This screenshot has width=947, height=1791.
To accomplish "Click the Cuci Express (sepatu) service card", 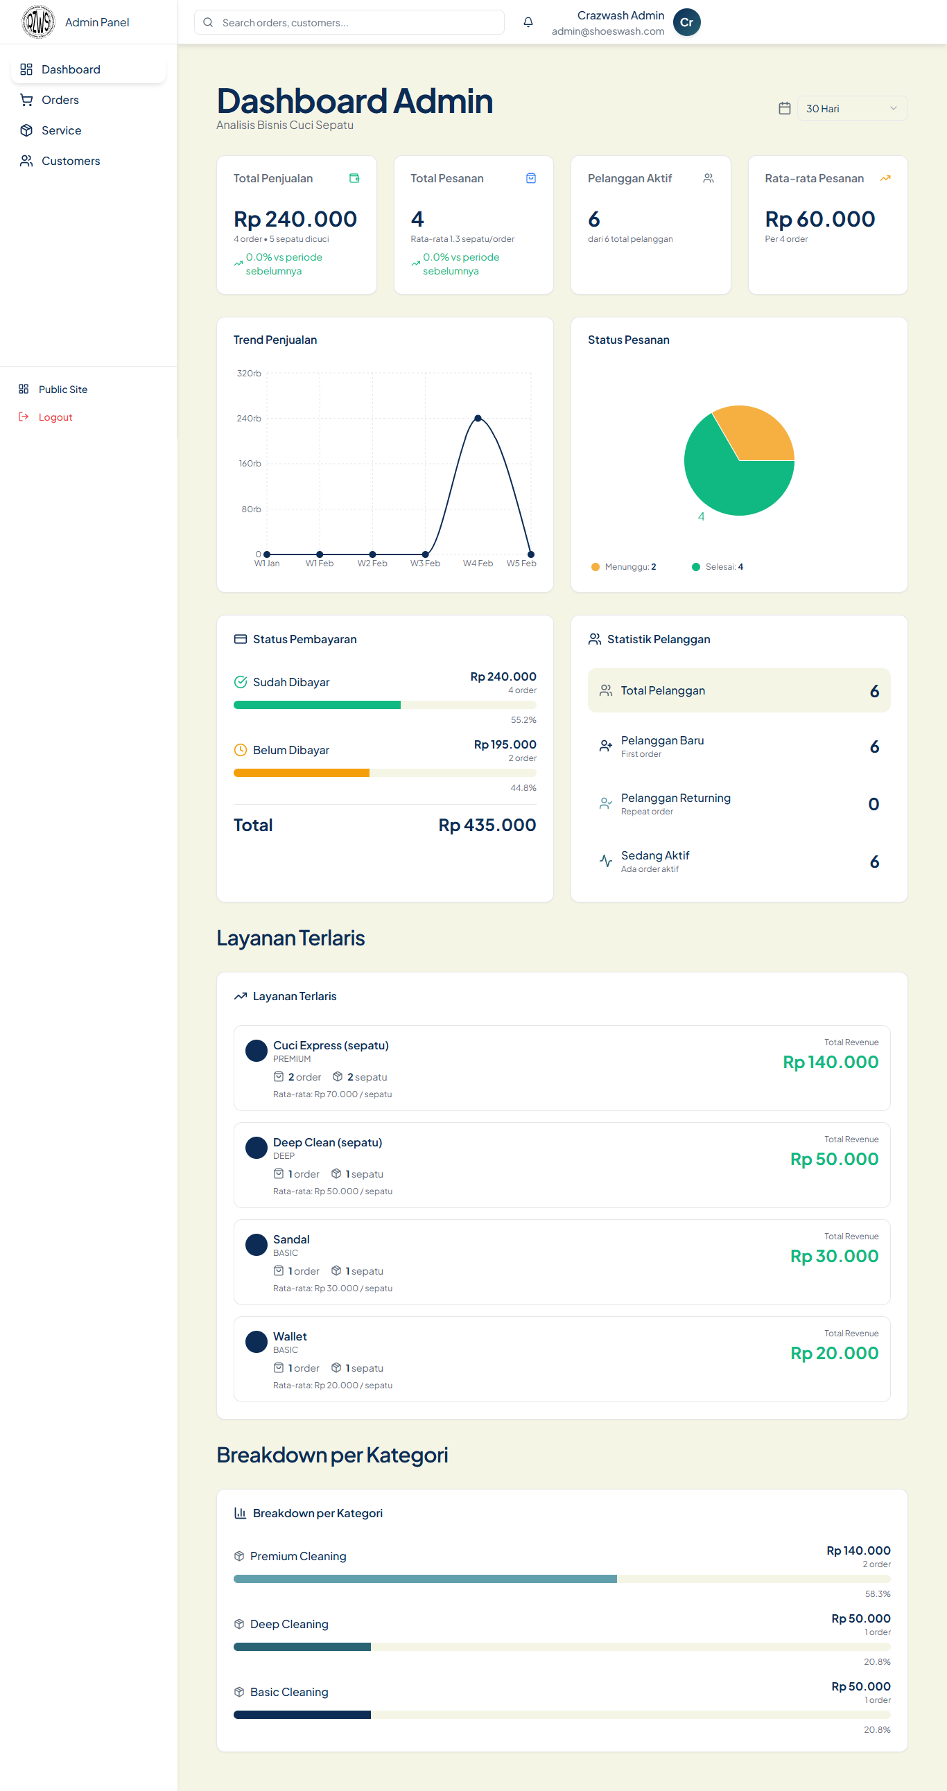I will 562,1068.
